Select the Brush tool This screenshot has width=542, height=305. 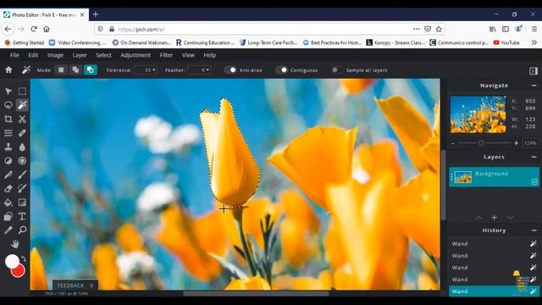coord(22,175)
